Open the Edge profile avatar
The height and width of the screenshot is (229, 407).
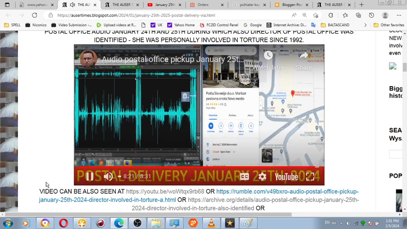[385, 15]
